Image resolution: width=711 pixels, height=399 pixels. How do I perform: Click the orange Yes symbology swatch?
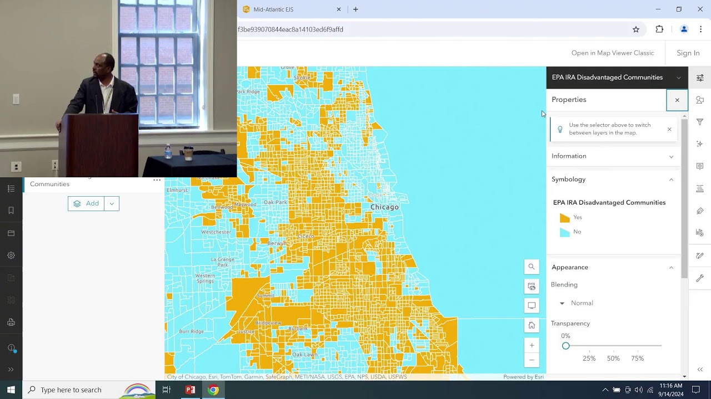[565, 218]
